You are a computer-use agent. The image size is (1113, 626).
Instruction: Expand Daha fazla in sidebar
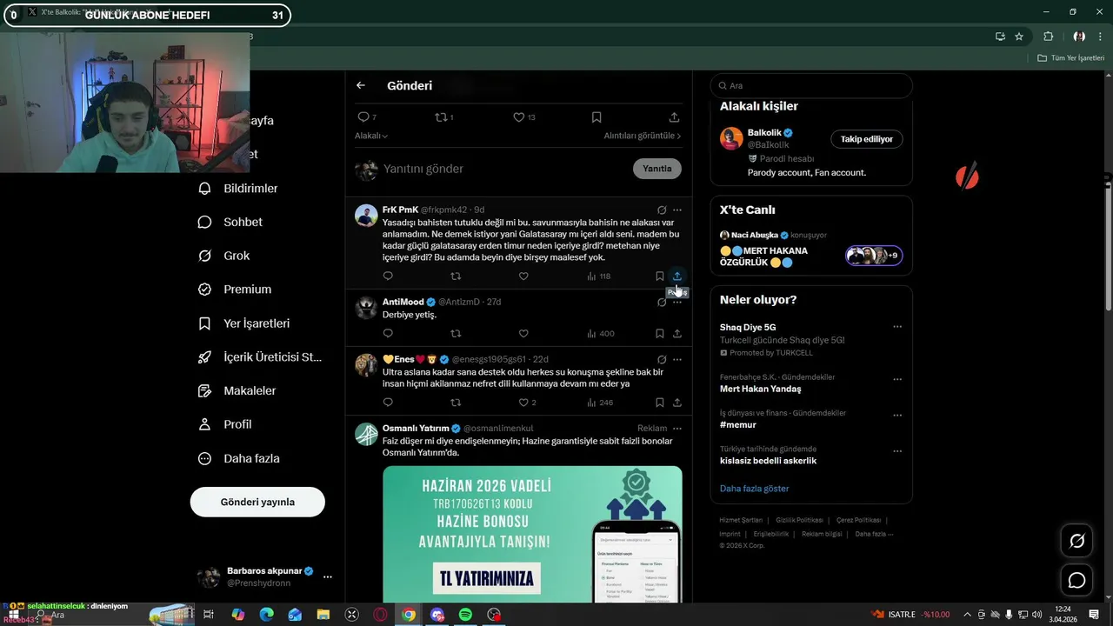pyautogui.click(x=239, y=458)
